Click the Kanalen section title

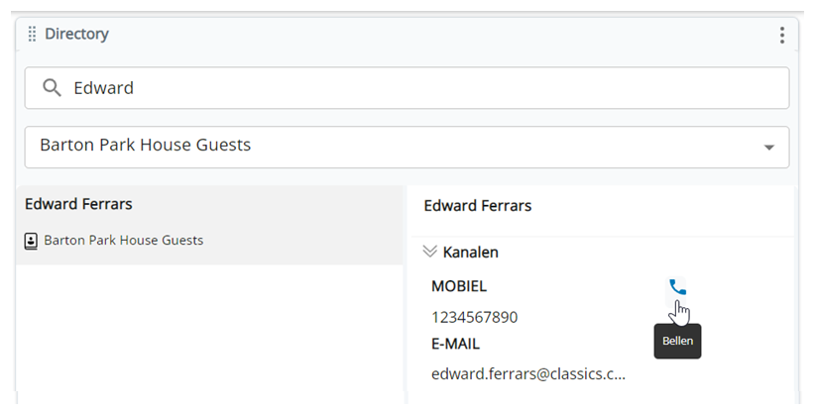pyautogui.click(x=470, y=252)
